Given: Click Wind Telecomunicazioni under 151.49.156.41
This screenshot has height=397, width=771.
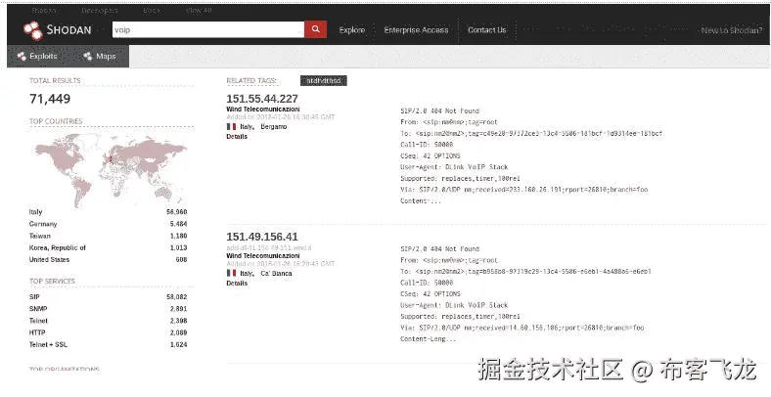Looking at the screenshot, I should click(x=263, y=256).
